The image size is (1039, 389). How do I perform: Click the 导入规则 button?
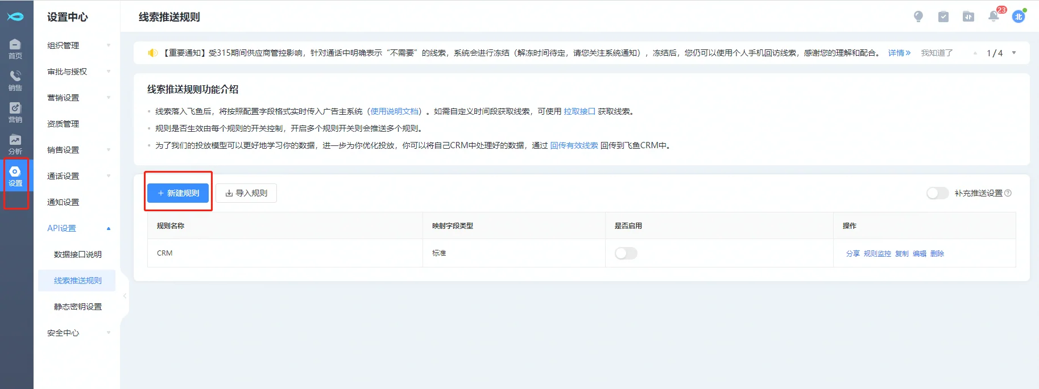click(x=246, y=193)
